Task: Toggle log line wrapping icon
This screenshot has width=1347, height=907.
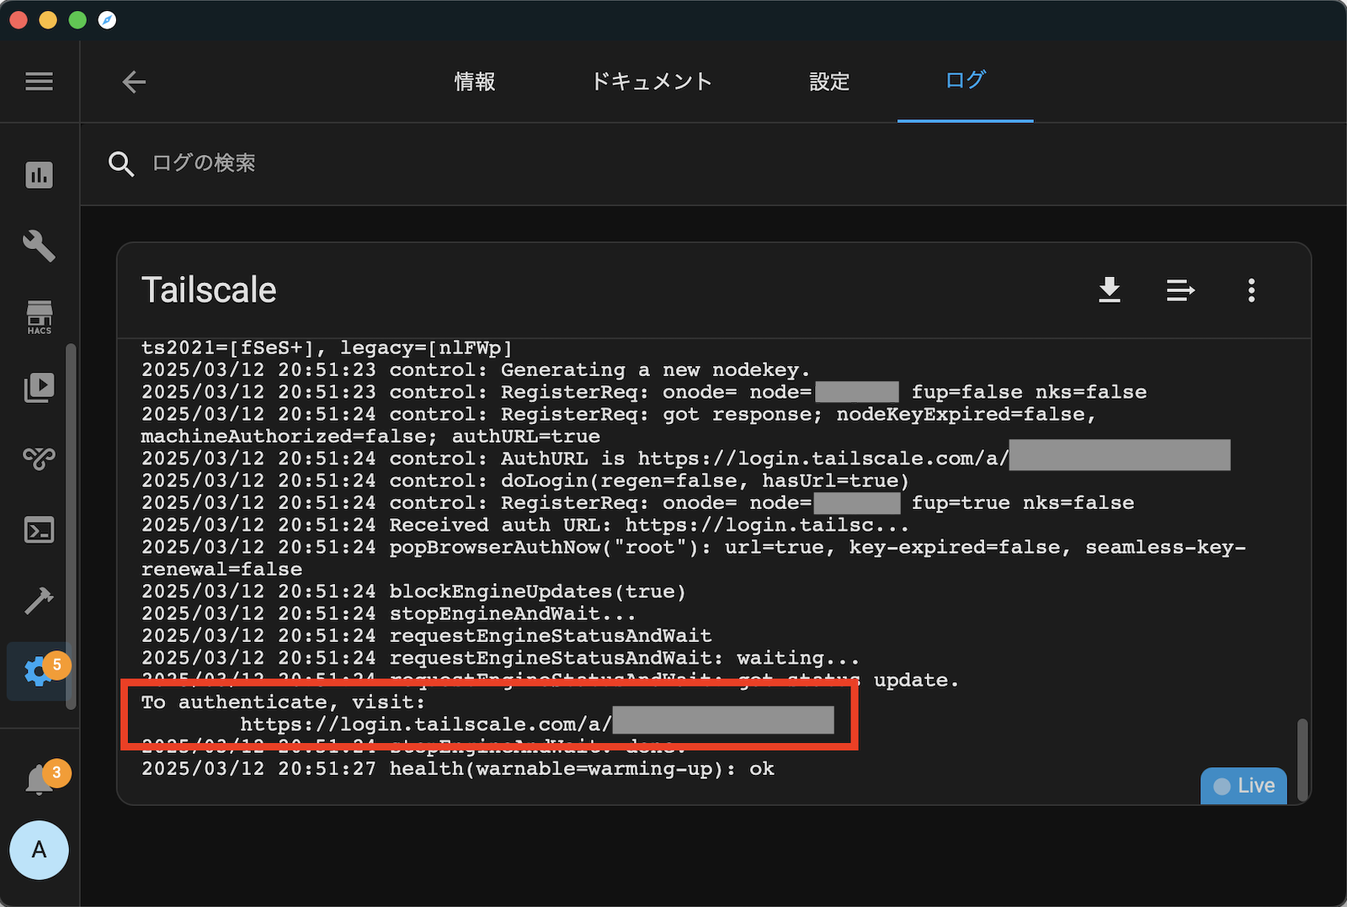Action: [1180, 290]
